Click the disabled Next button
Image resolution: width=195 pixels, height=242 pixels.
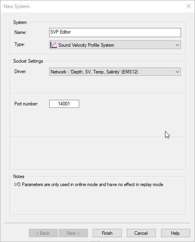[73, 233]
